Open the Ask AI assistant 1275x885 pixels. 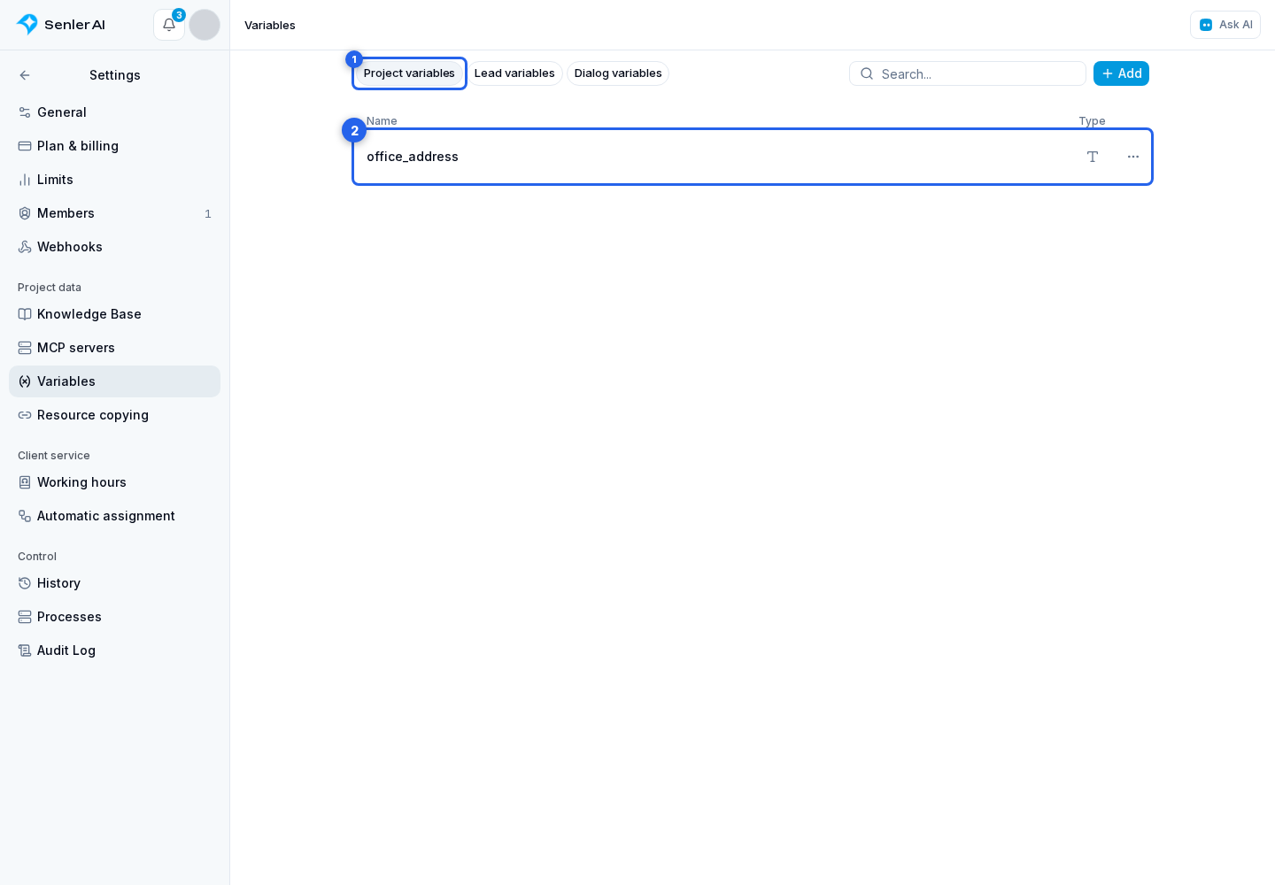point(1225,25)
